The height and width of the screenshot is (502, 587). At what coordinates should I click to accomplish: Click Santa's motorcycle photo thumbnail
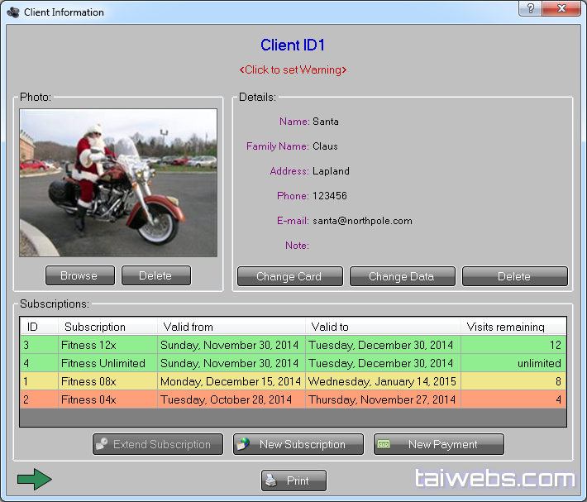(x=118, y=183)
